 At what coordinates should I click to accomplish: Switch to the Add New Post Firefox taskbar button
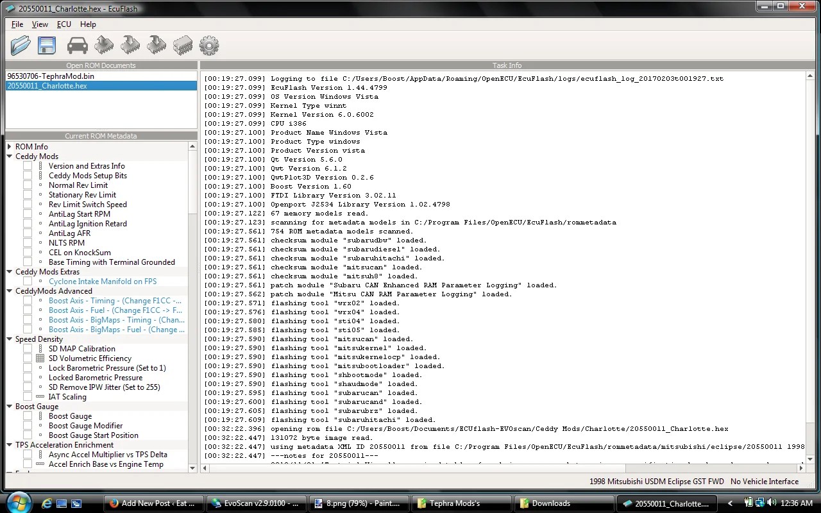pos(155,503)
